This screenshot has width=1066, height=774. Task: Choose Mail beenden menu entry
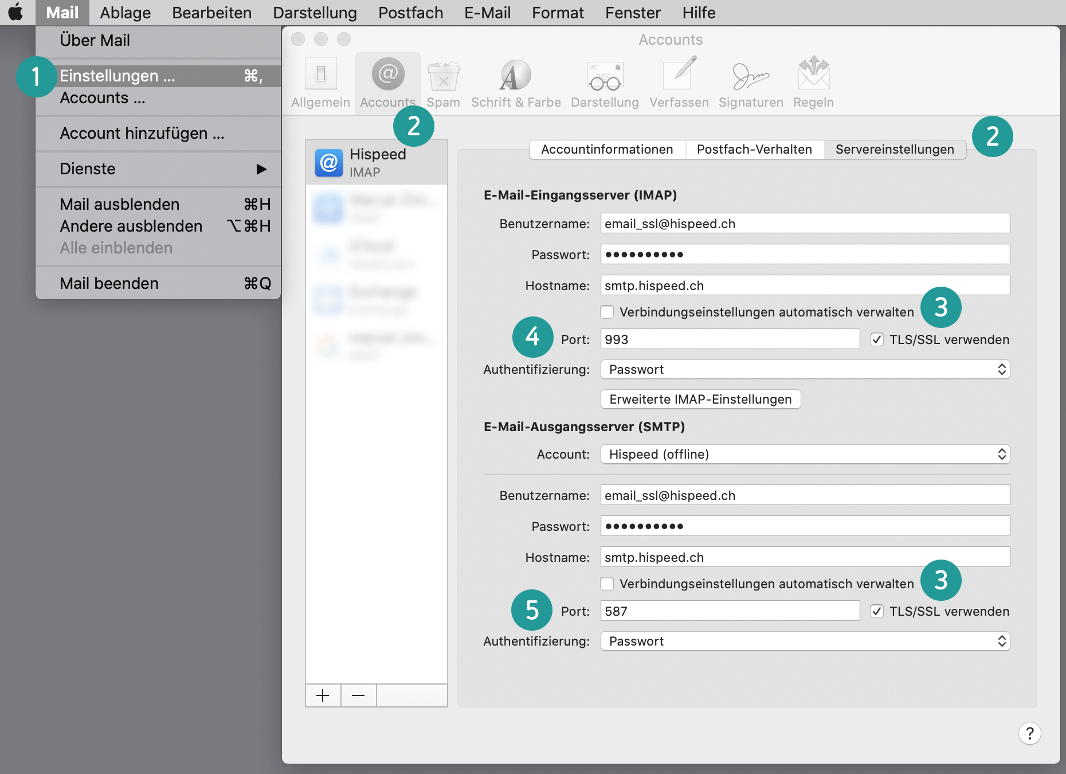158,283
